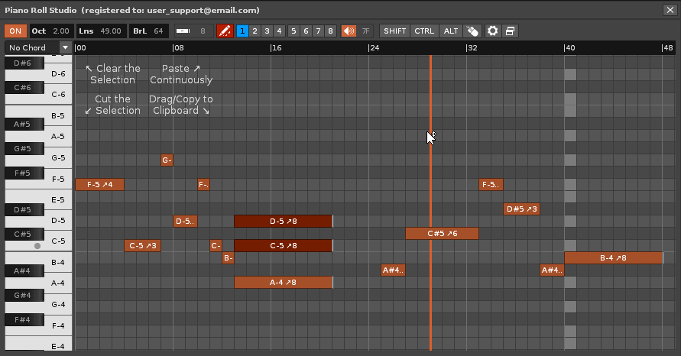
Task: Select the C-5 ↗3 note block
Action: click(142, 246)
